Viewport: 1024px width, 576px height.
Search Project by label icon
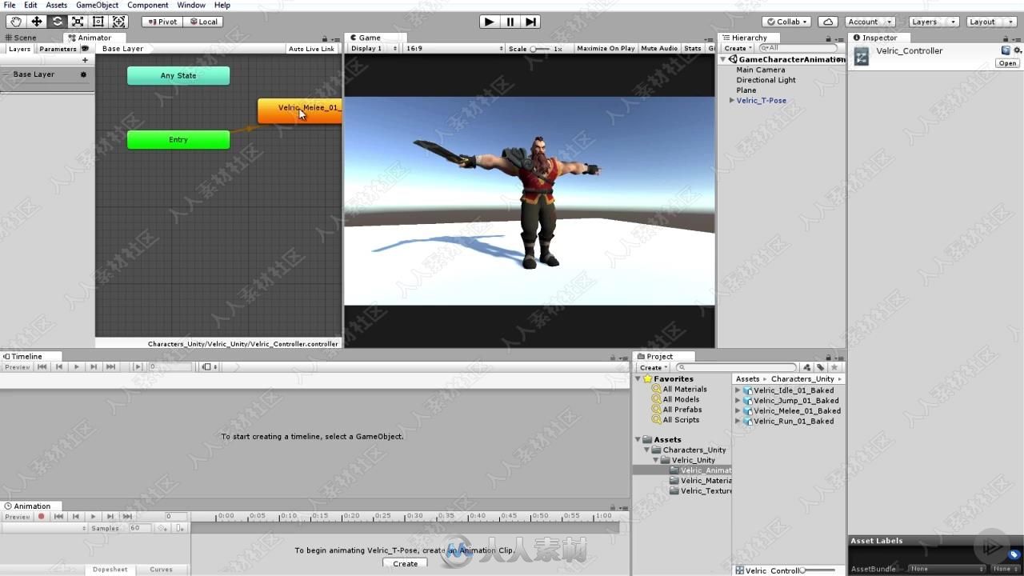click(x=820, y=367)
